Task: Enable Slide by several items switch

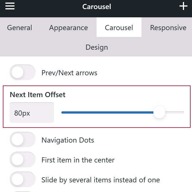Action: pyautogui.click(x=22, y=180)
